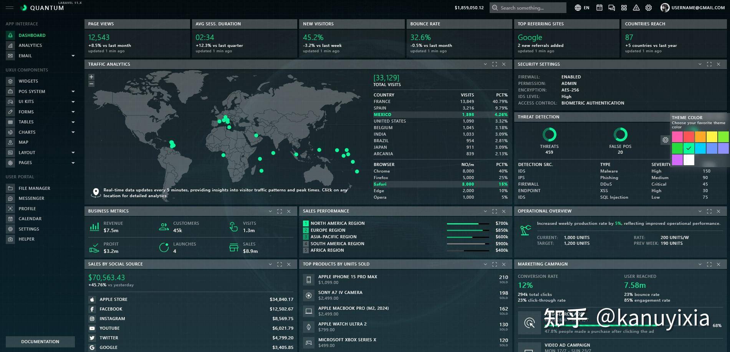Select the checked teal theme color

click(689, 148)
